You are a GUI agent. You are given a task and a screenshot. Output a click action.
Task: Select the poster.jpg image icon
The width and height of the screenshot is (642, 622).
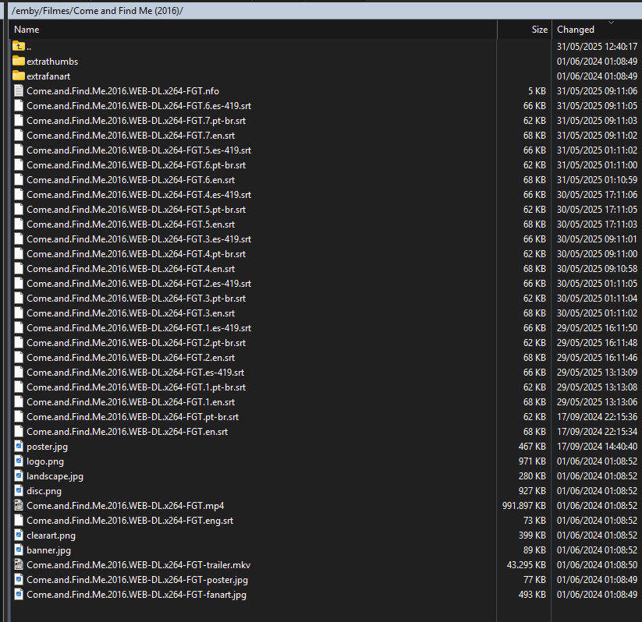click(19, 447)
